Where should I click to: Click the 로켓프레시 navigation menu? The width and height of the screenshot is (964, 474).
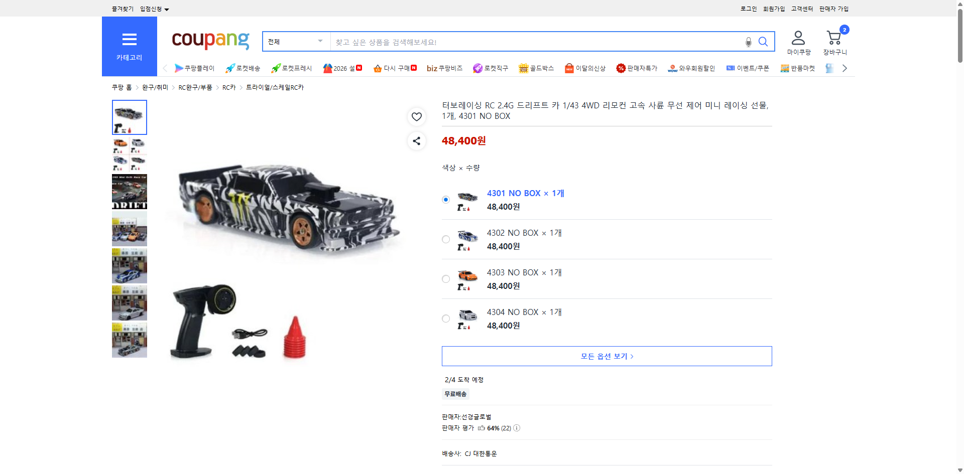pyautogui.click(x=292, y=68)
